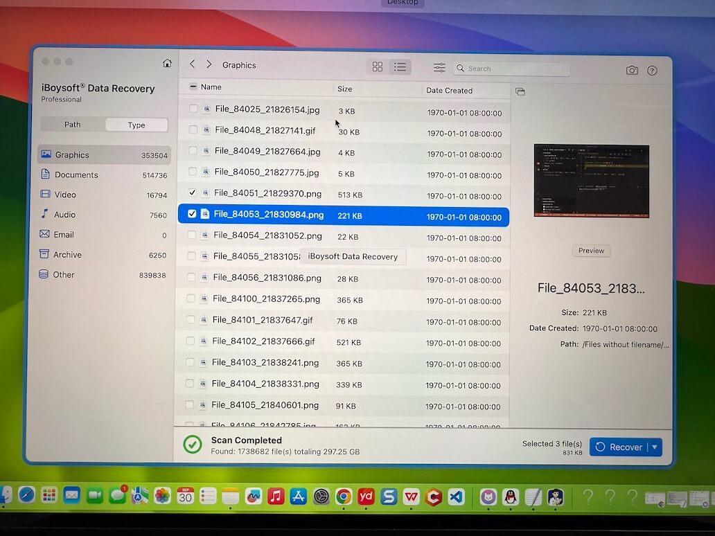Image resolution: width=715 pixels, height=536 pixels.
Task: Open Messages from the dock
Action: [117, 496]
